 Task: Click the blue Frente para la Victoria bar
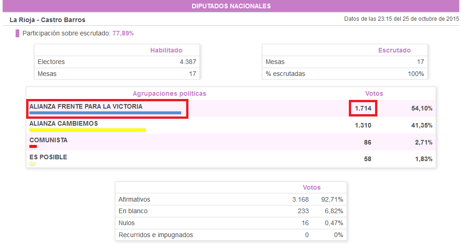pos(105,113)
